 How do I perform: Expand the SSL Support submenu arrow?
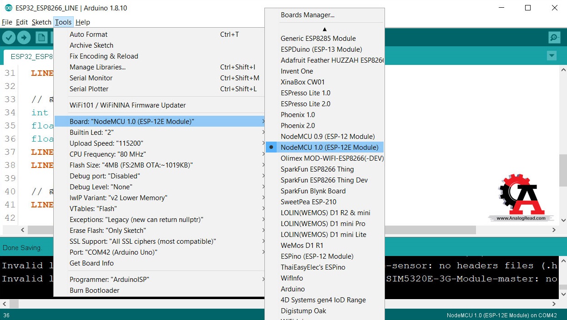click(263, 241)
